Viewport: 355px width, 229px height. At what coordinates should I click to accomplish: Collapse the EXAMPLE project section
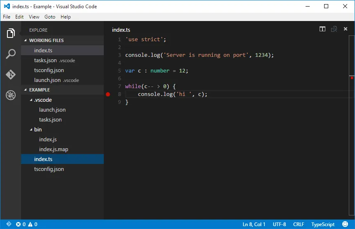tap(26, 90)
